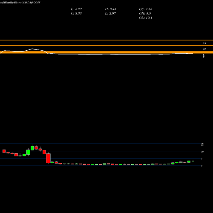Click the 35 level label on upper panel

[204, 43]
